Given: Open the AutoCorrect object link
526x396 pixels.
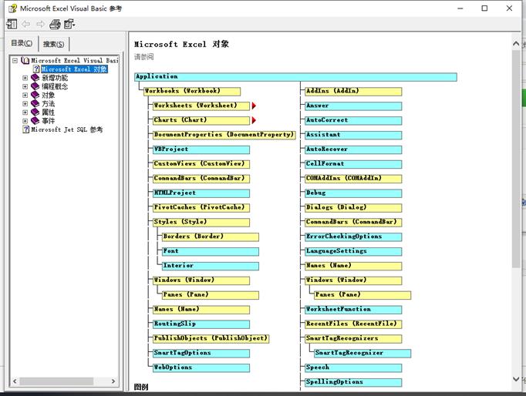Looking at the screenshot, I should click(353, 121).
